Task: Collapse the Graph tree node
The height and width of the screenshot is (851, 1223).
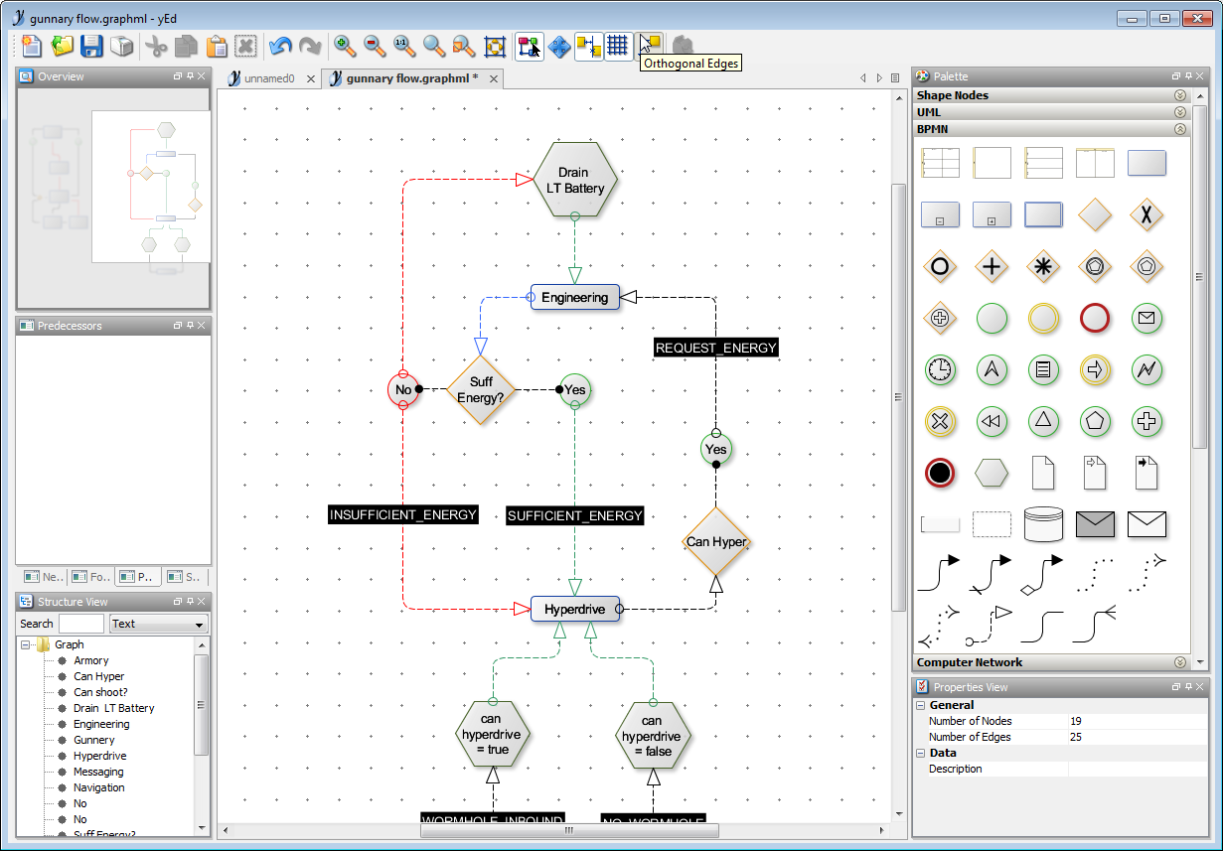Action: pyautogui.click(x=26, y=644)
